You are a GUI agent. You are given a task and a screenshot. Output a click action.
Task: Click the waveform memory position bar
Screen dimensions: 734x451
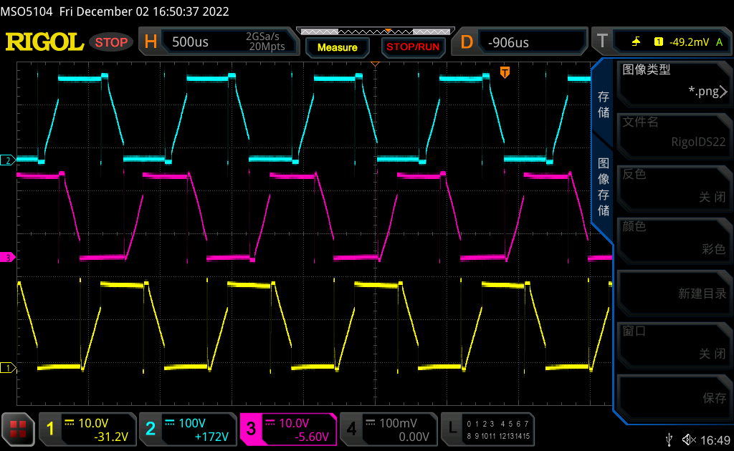point(375,31)
